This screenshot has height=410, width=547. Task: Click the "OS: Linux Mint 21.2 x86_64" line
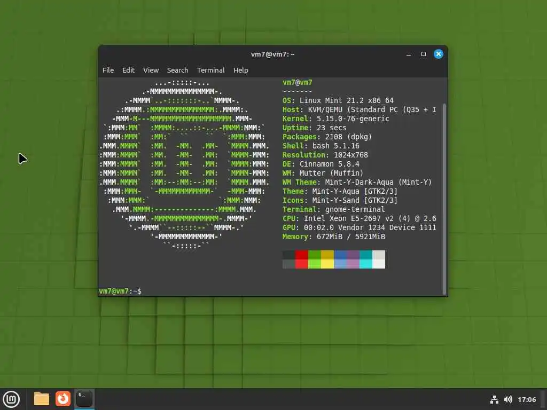pos(338,101)
